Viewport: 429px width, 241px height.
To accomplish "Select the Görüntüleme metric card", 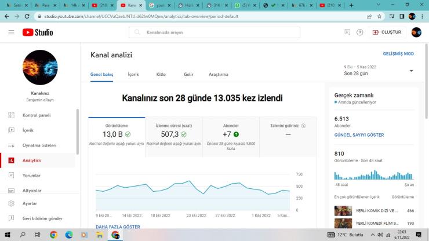I will (116, 133).
